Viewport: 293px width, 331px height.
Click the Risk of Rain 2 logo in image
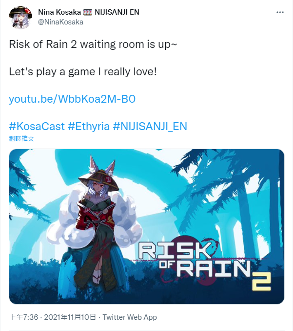point(204,265)
